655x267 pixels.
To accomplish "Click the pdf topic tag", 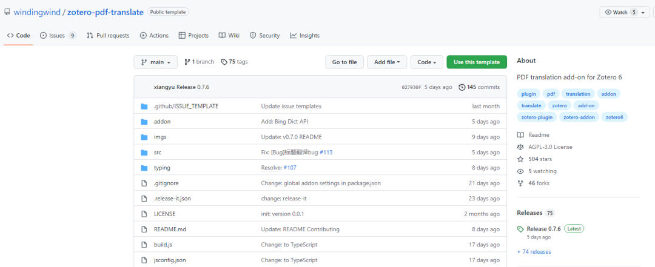I will tap(551, 94).
